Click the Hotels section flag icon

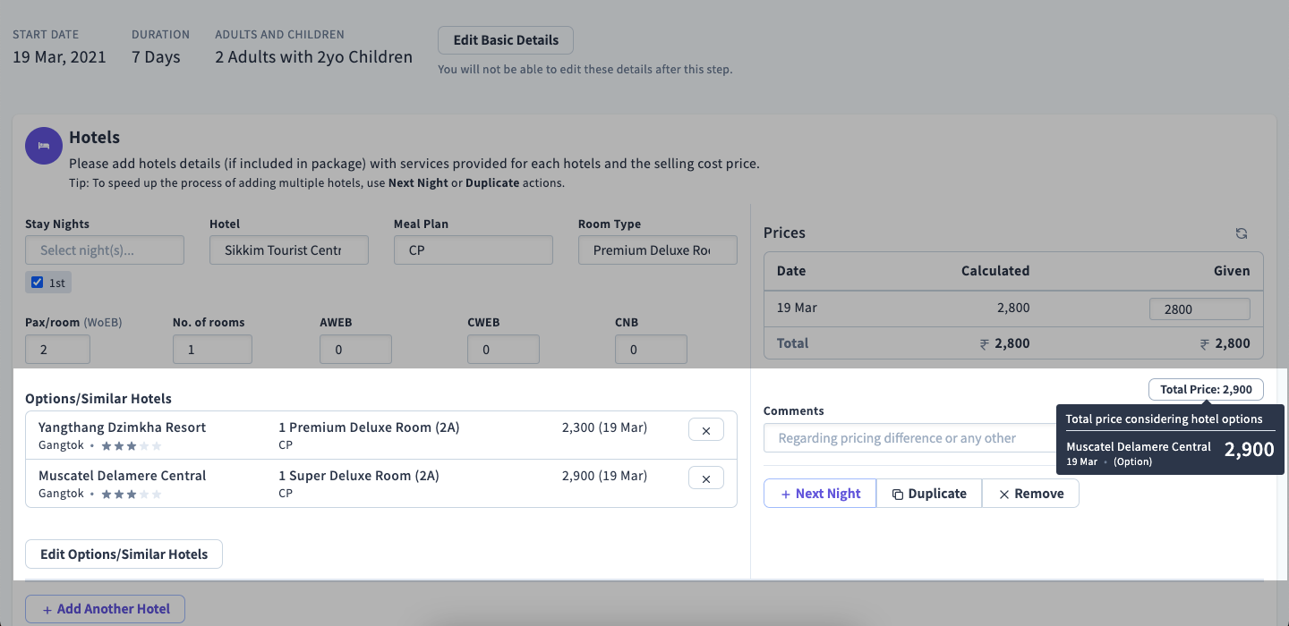(x=43, y=146)
